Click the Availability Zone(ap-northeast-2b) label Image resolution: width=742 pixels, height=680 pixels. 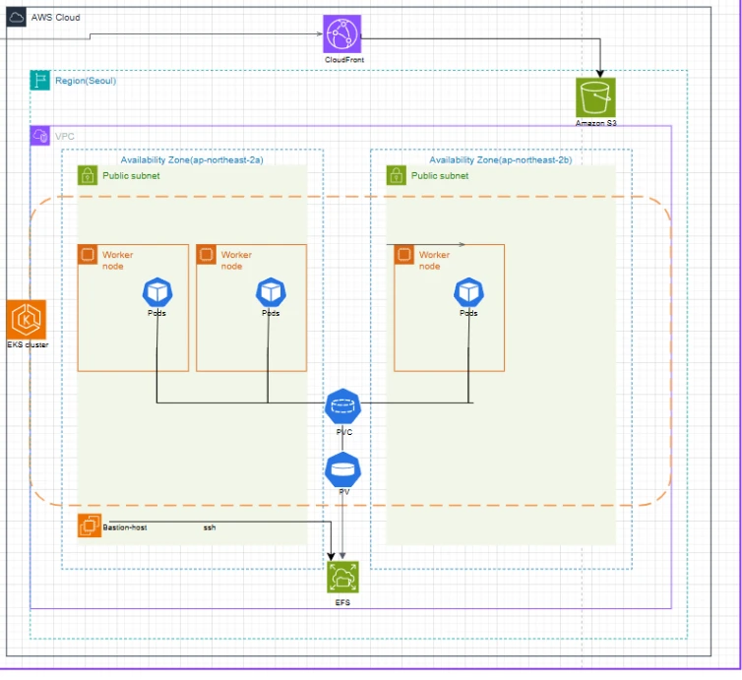coord(501,159)
